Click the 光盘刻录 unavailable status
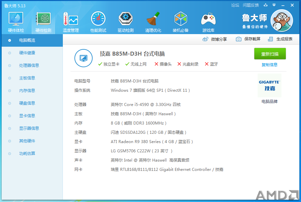This screenshot has width=301, height=202. (188, 64)
